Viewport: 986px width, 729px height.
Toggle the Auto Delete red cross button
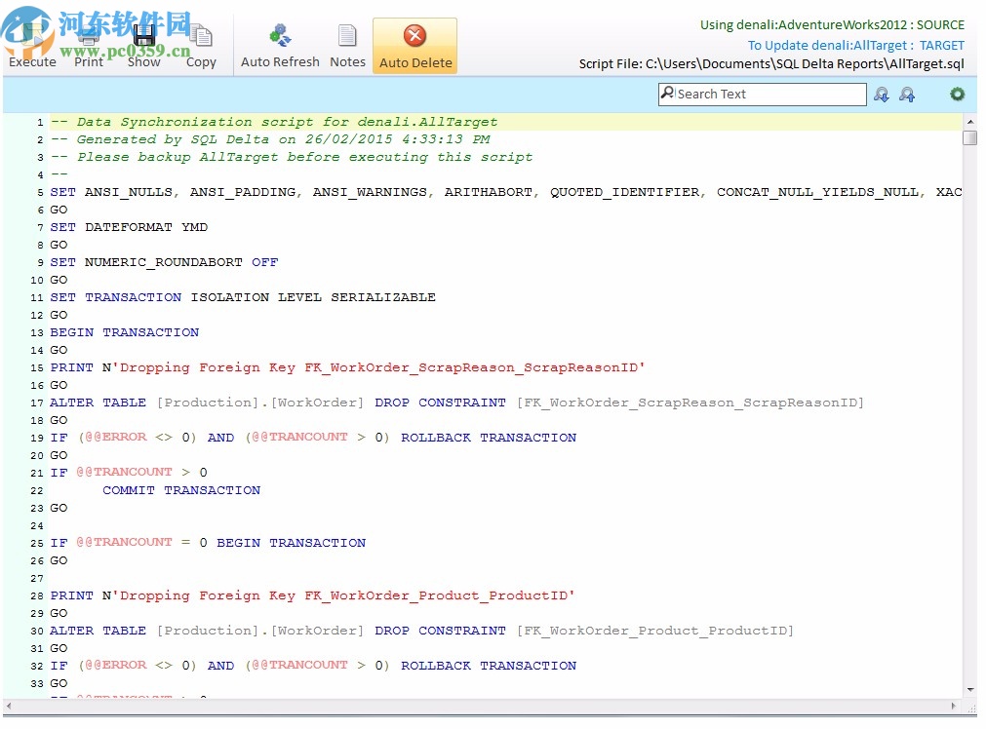pos(414,37)
